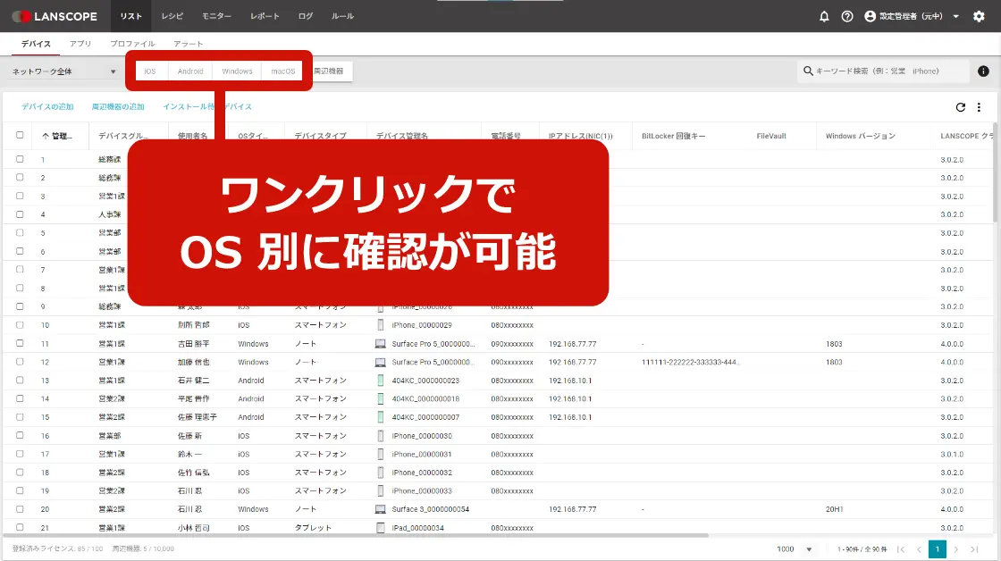The image size is (1001, 561).
Task: Click the user account avatar icon
Action: (871, 17)
